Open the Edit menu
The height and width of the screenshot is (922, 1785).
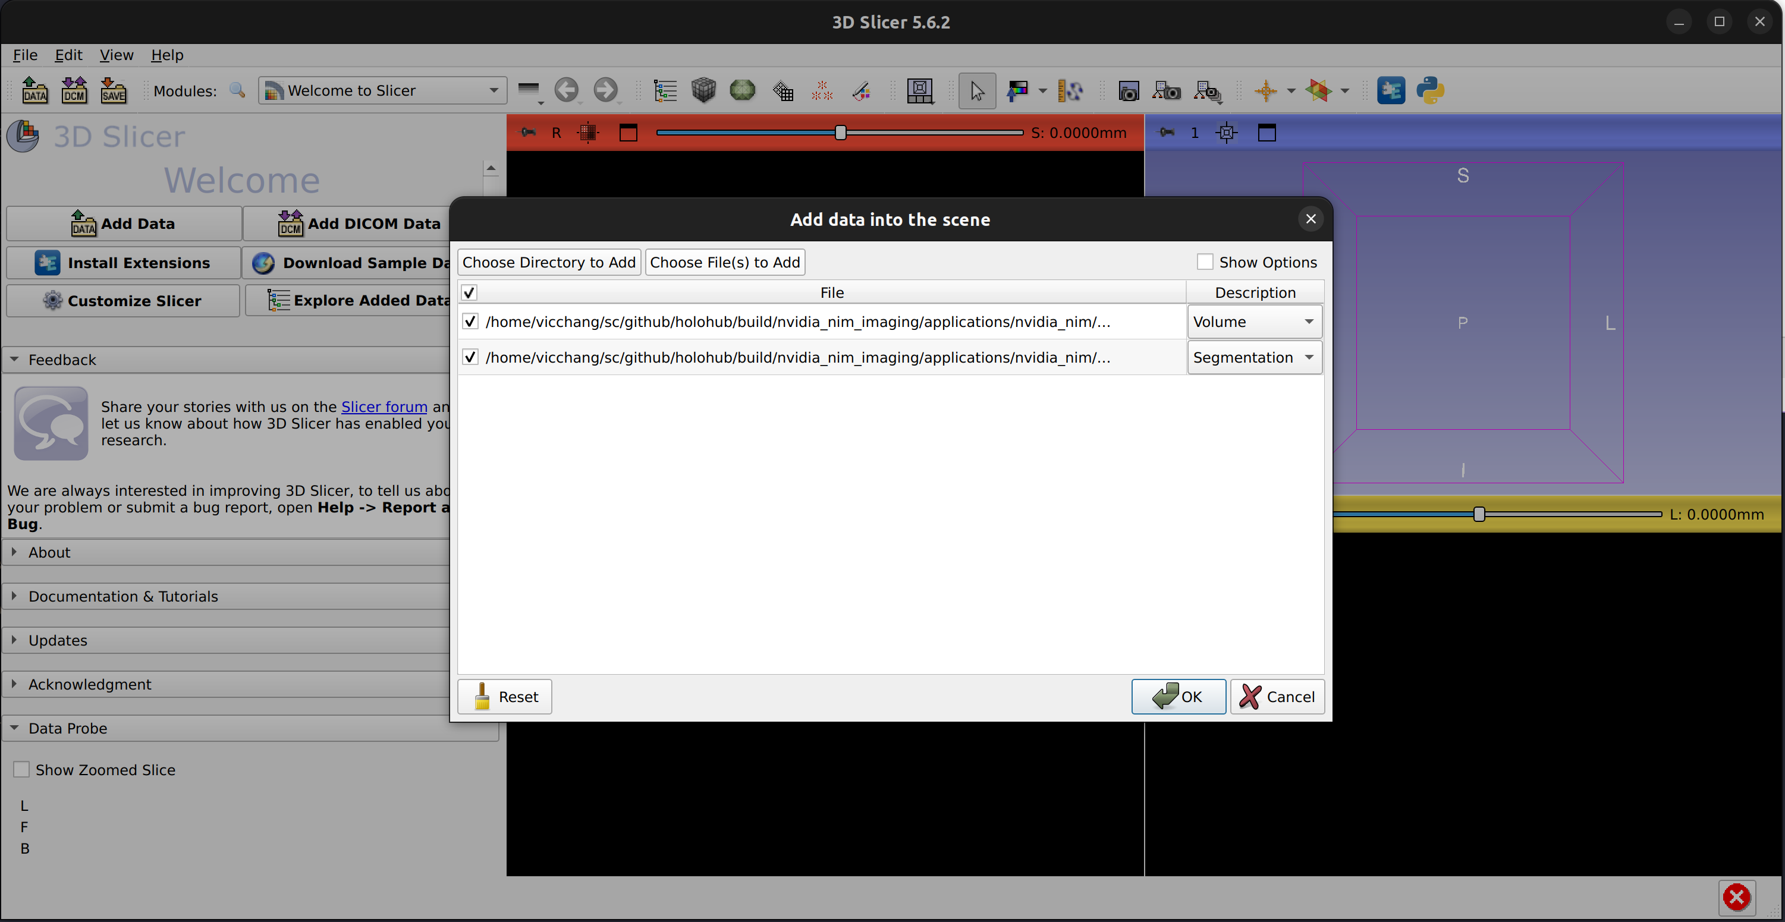(68, 55)
